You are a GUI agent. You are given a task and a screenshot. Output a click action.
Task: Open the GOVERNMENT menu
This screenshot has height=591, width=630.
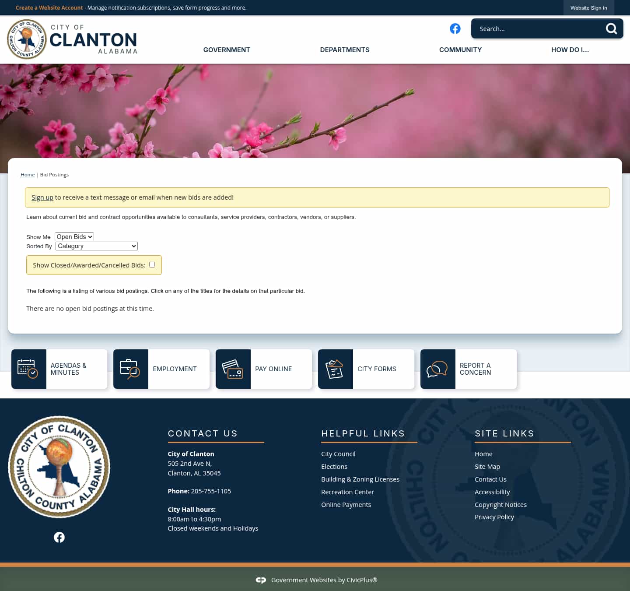pyautogui.click(x=226, y=49)
